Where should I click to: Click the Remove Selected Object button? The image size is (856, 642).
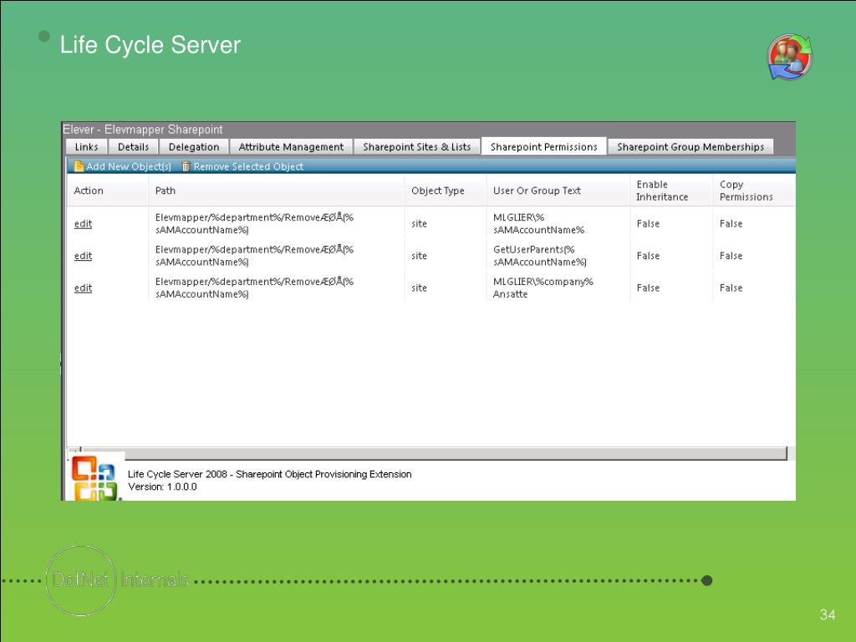point(242,166)
